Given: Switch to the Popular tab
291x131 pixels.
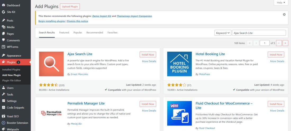Looking at the screenshot, I should [78, 33].
